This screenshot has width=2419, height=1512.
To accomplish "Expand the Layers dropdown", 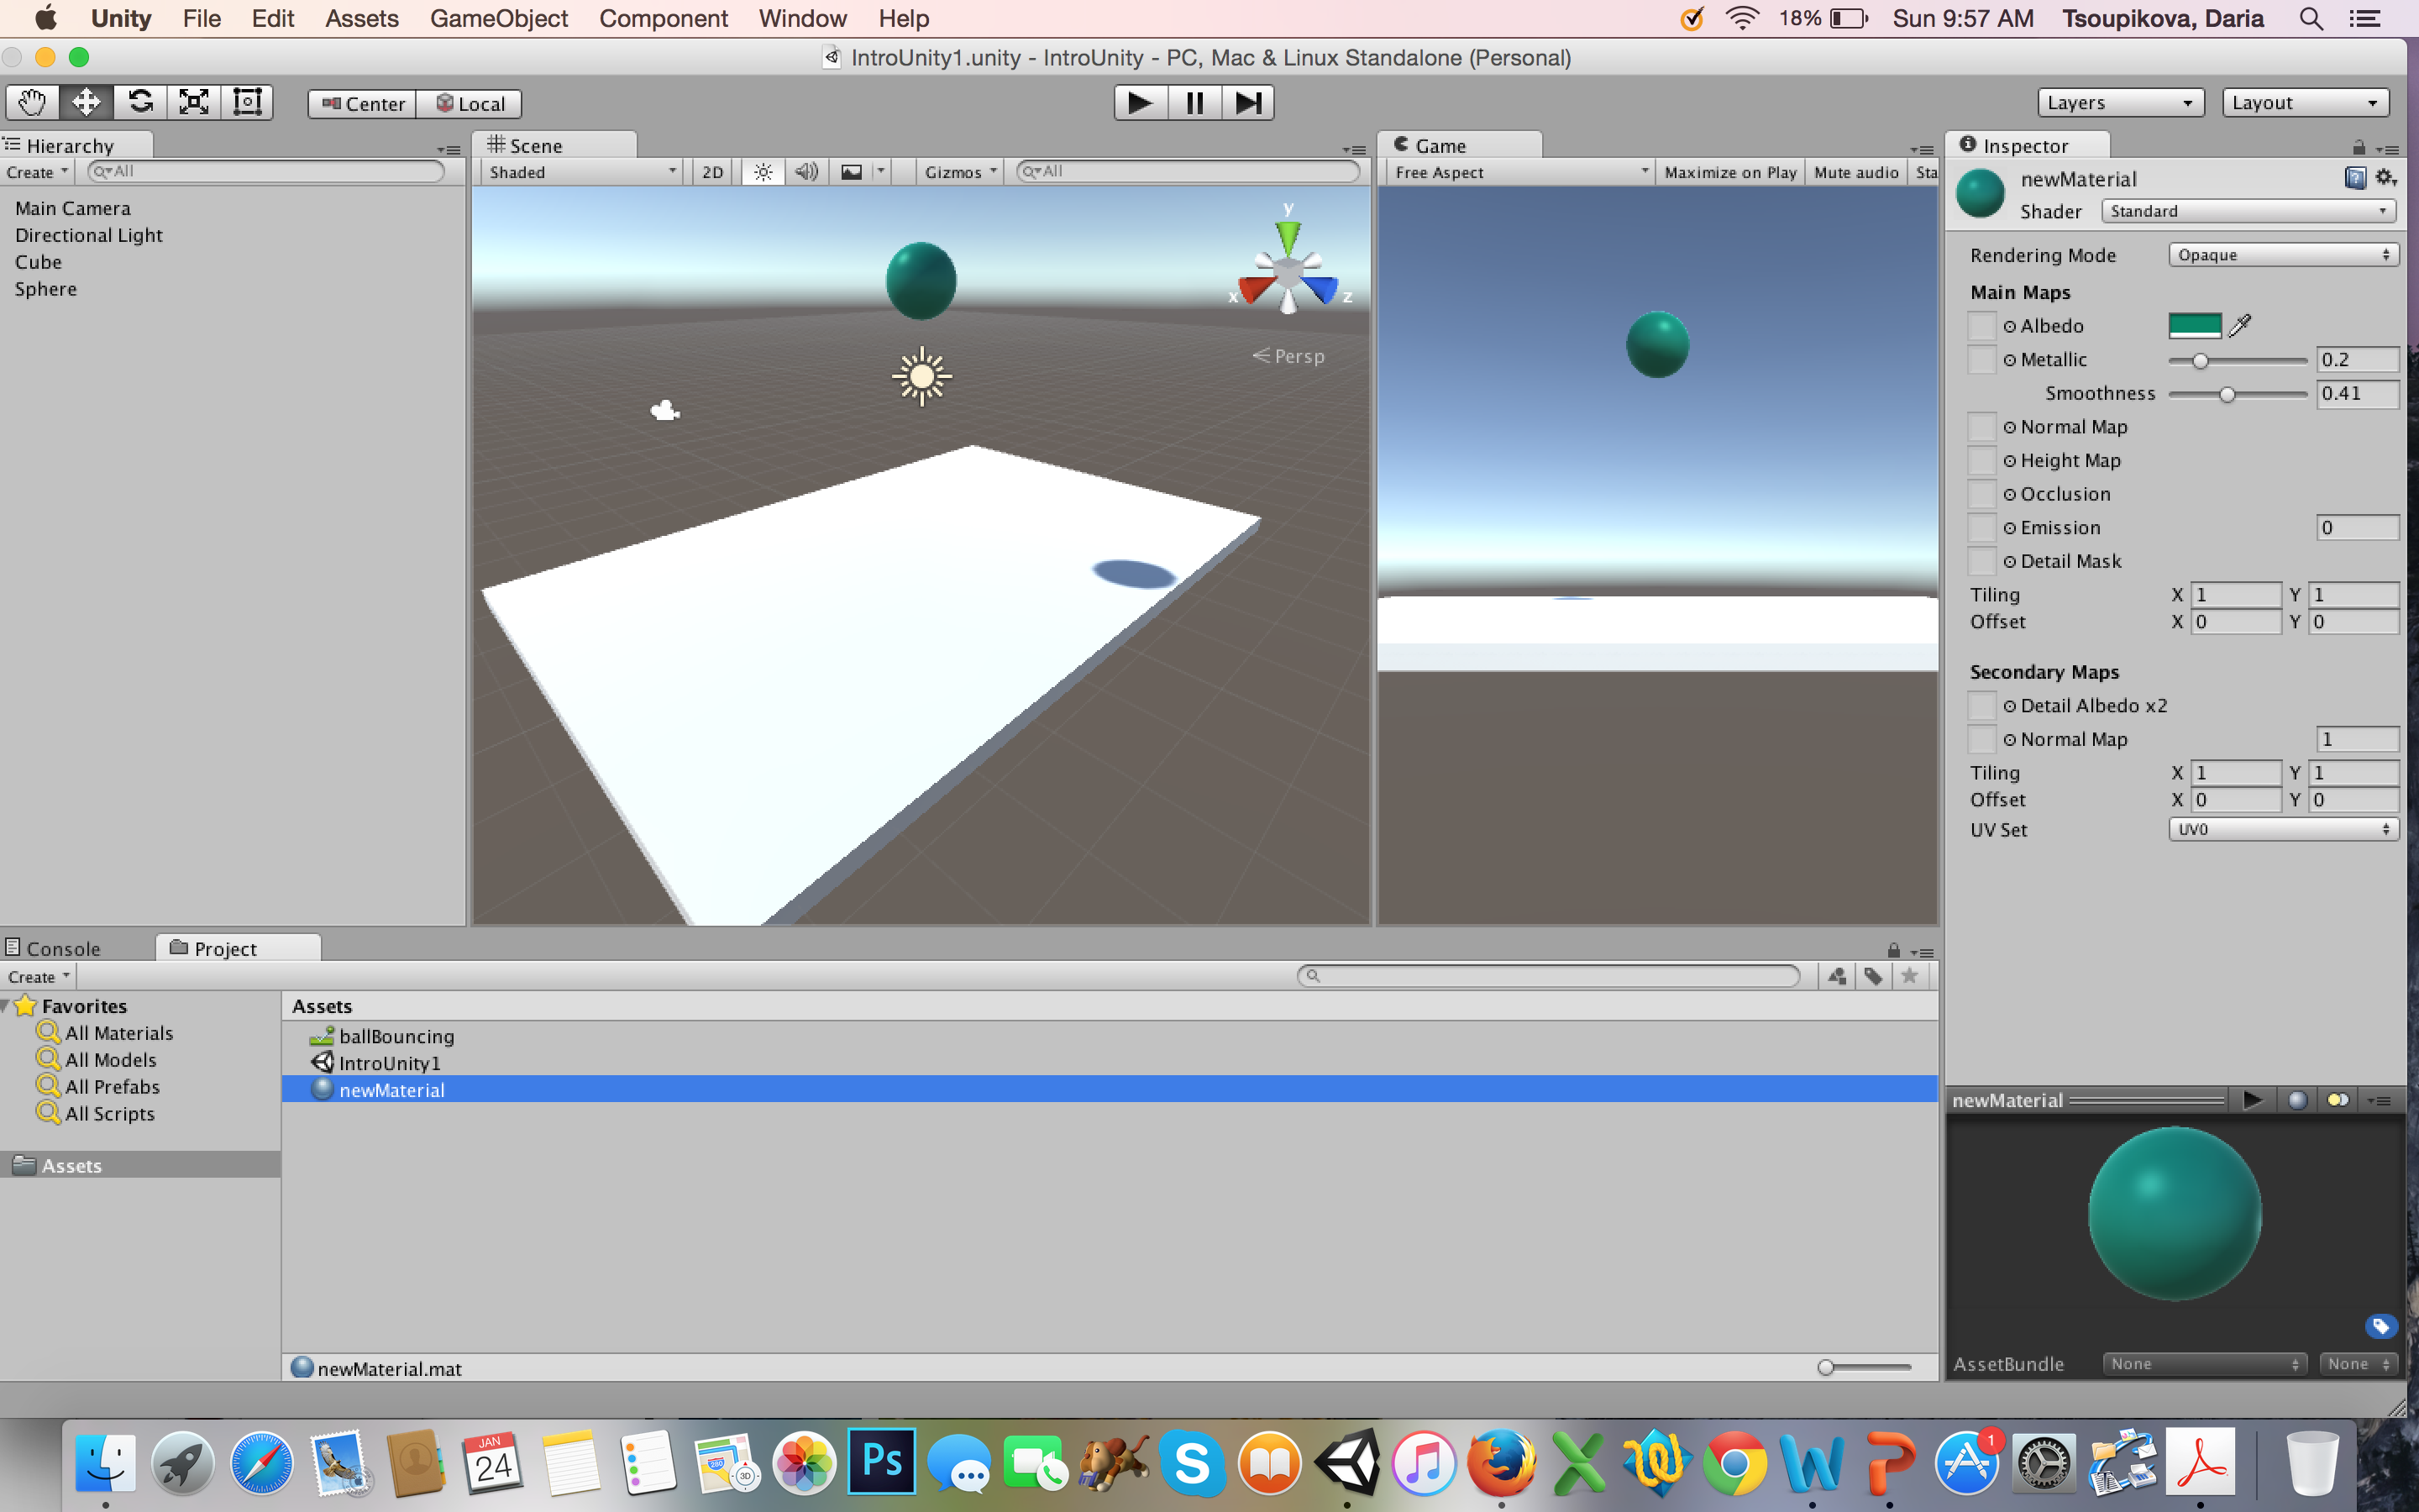I will 2119,102.
